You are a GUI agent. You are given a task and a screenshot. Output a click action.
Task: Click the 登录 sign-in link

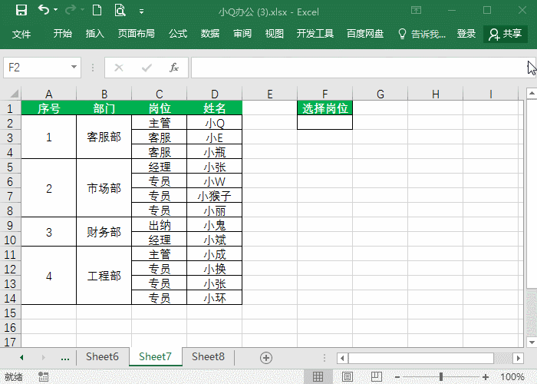466,34
